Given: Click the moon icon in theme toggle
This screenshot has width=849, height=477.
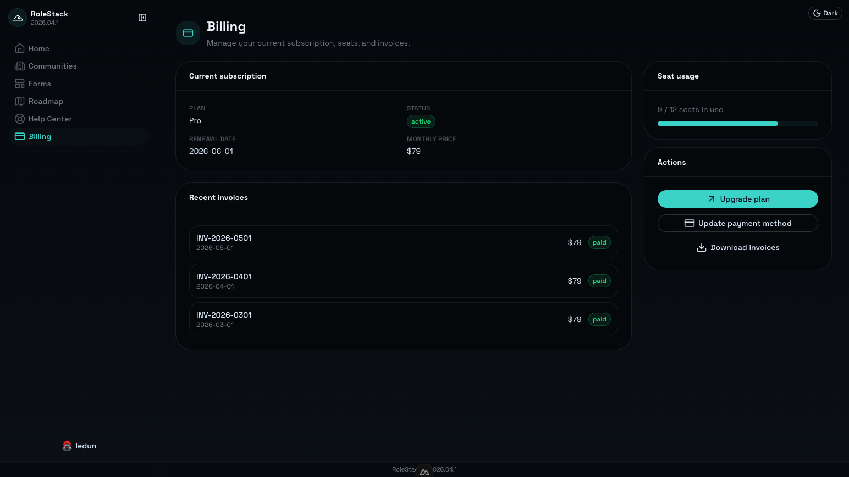Looking at the screenshot, I should 817,13.
